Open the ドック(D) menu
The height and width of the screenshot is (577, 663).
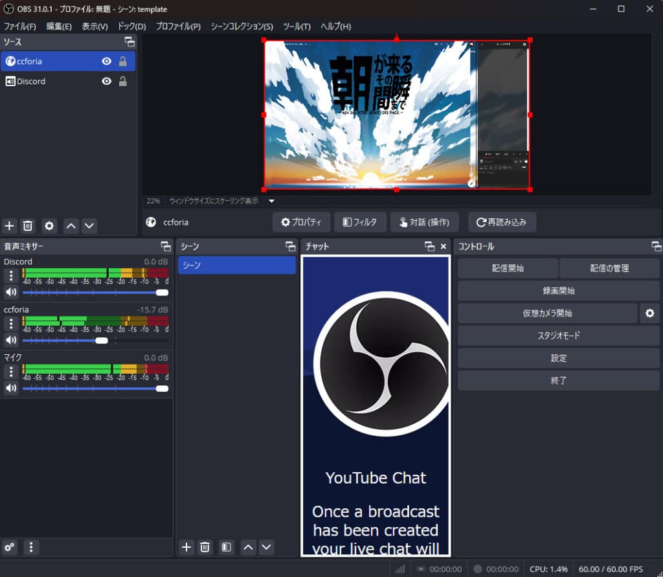click(131, 27)
